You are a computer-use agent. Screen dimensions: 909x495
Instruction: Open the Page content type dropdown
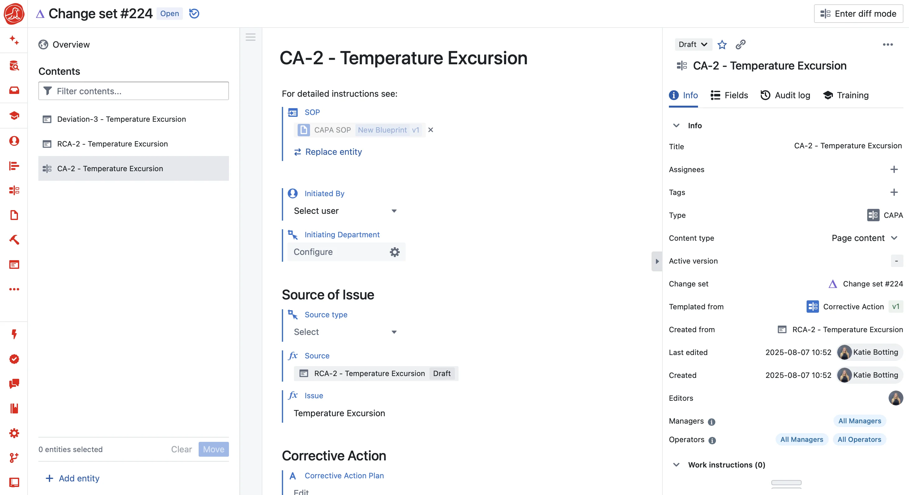coord(864,238)
